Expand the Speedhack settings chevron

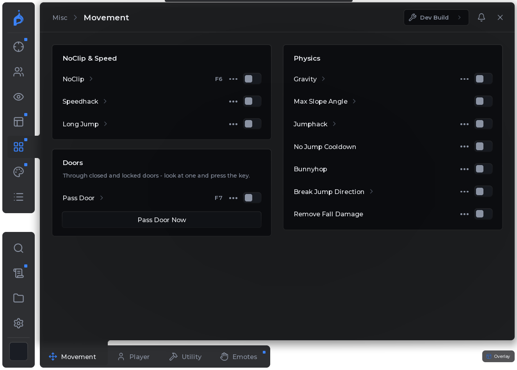[105, 101]
